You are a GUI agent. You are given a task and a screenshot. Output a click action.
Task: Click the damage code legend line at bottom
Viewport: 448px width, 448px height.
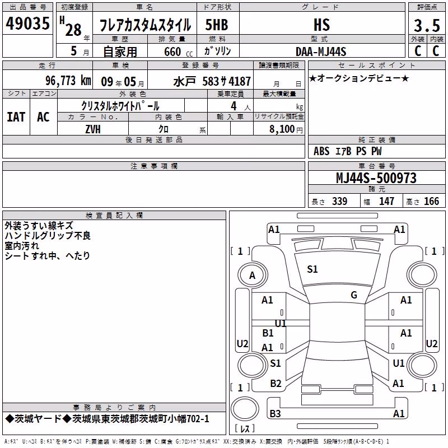pyautogui.click(x=197, y=442)
